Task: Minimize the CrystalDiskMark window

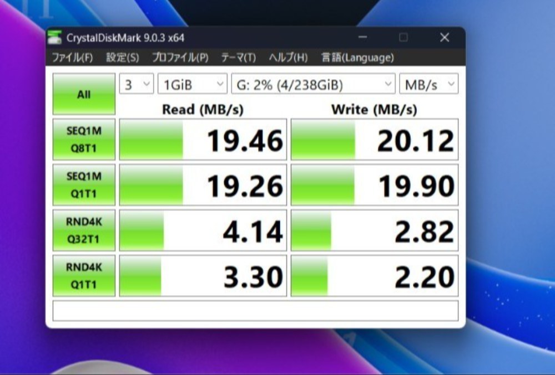Action: [362, 37]
